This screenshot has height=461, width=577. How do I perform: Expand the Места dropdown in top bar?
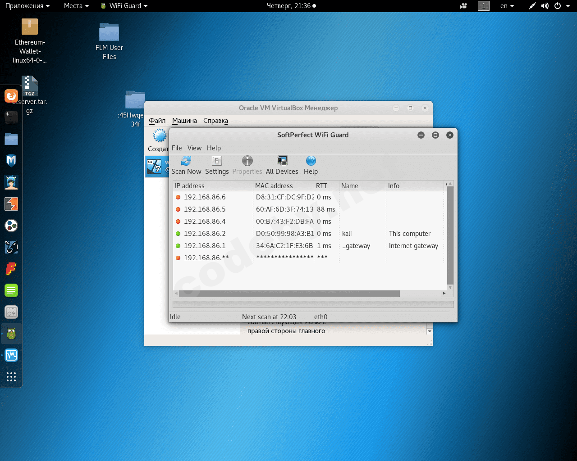coord(76,6)
